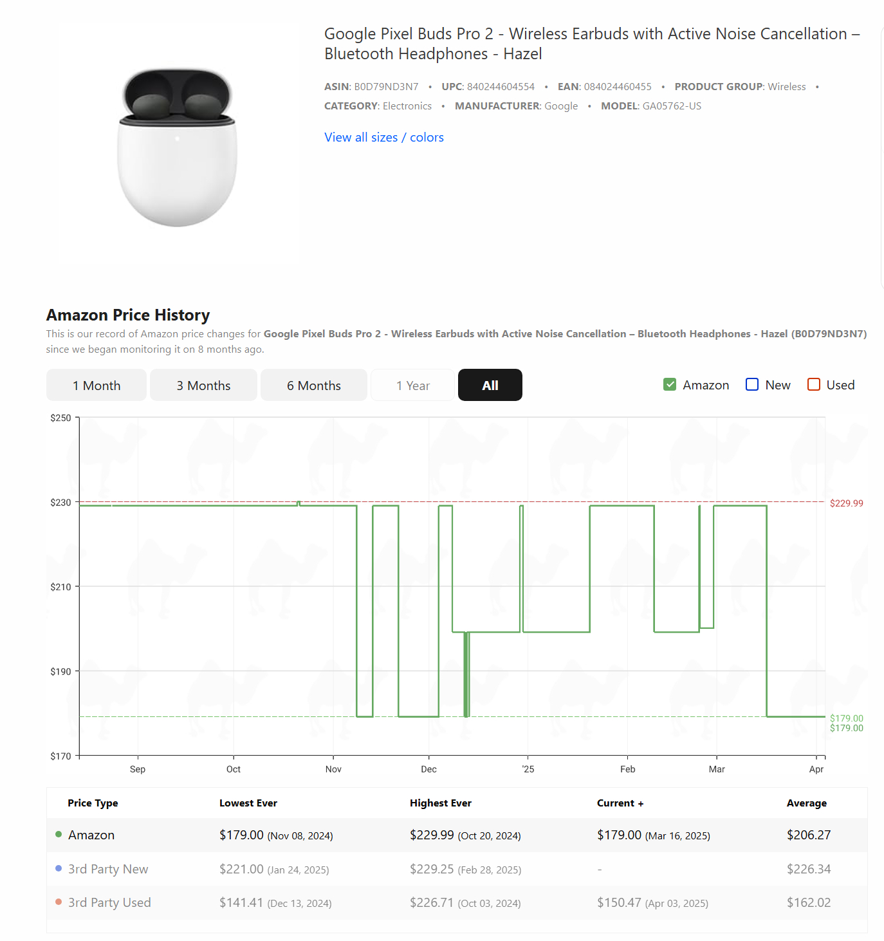This screenshot has width=884, height=941.
Task: Click the red $229.99 chart price label
Action: click(846, 503)
